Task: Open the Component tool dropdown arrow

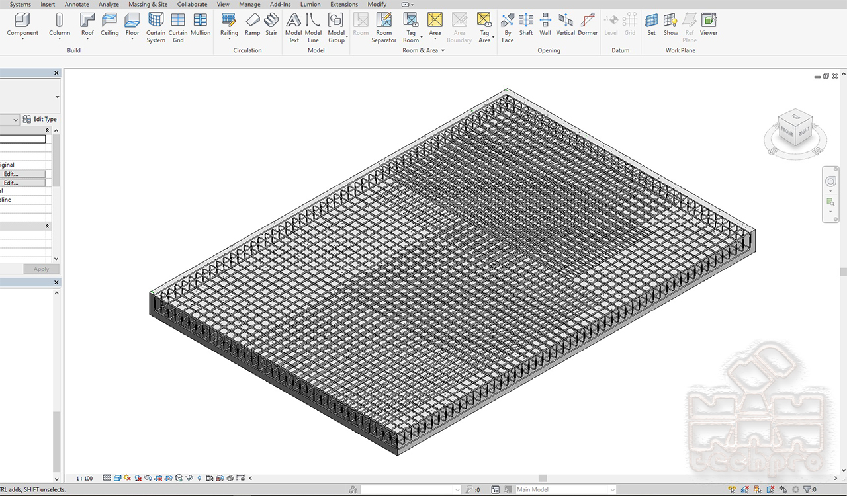Action: click(x=22, y=39)
